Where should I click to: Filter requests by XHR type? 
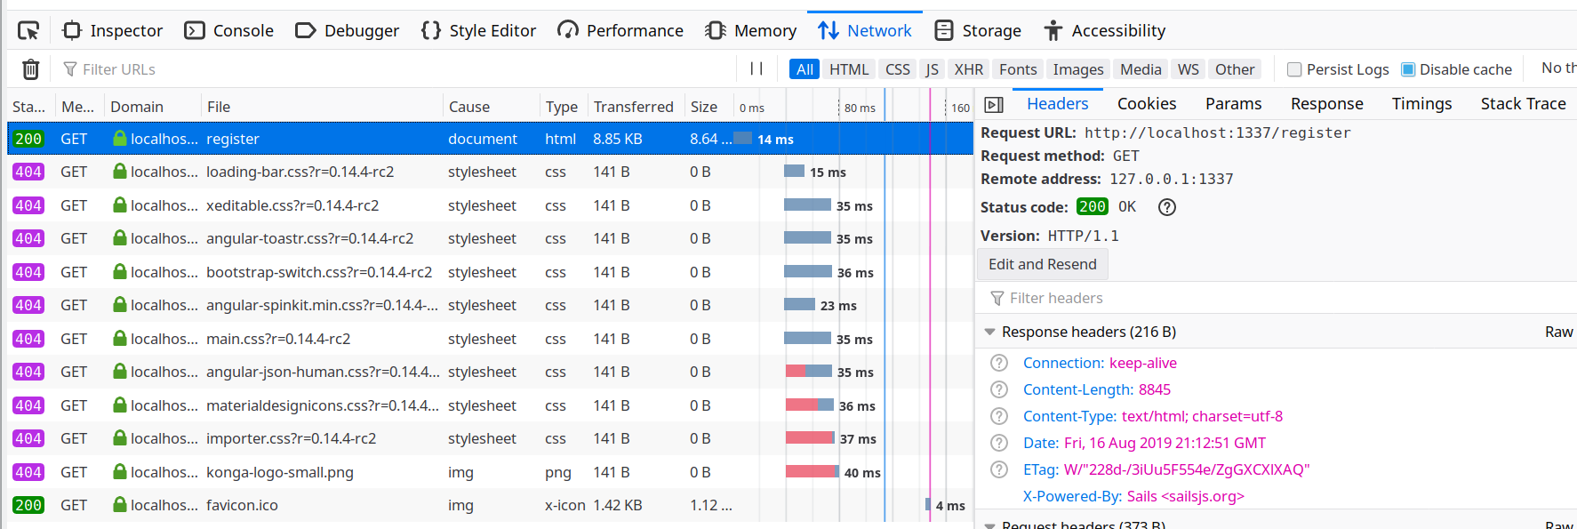[968, 69]
